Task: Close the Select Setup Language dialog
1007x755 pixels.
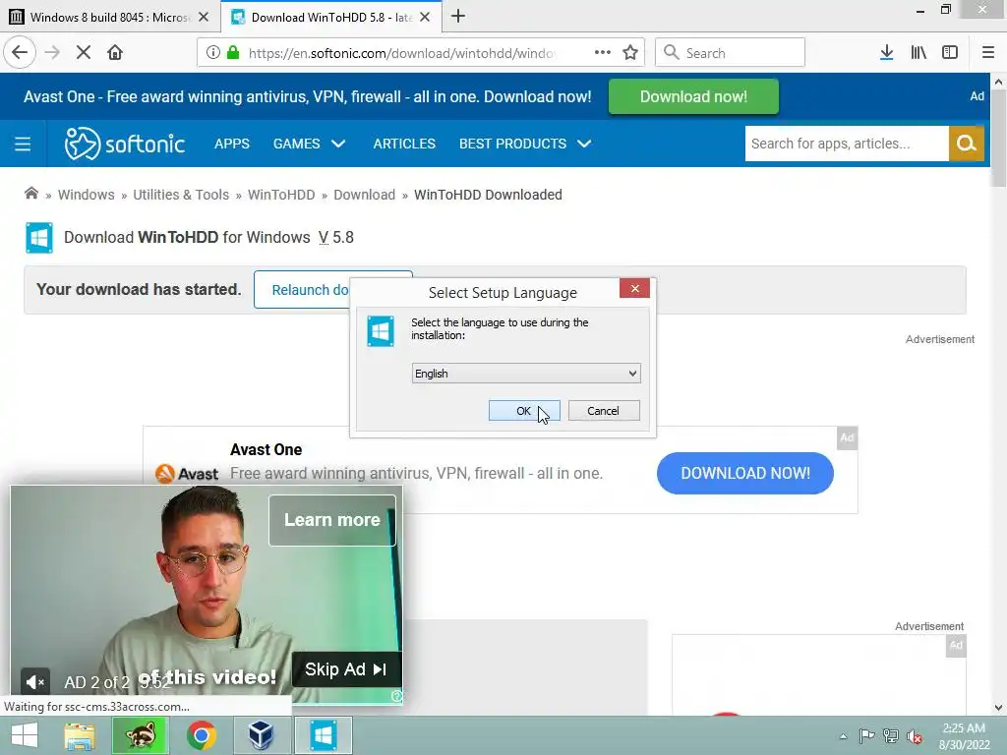Action: tap(634, 288)
